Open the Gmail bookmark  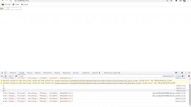click(x=24, y=4)
